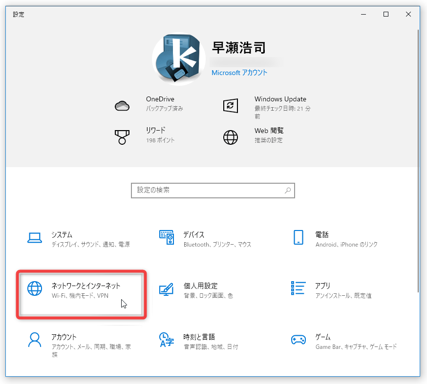Click the Windows Update sync icon

231,106
